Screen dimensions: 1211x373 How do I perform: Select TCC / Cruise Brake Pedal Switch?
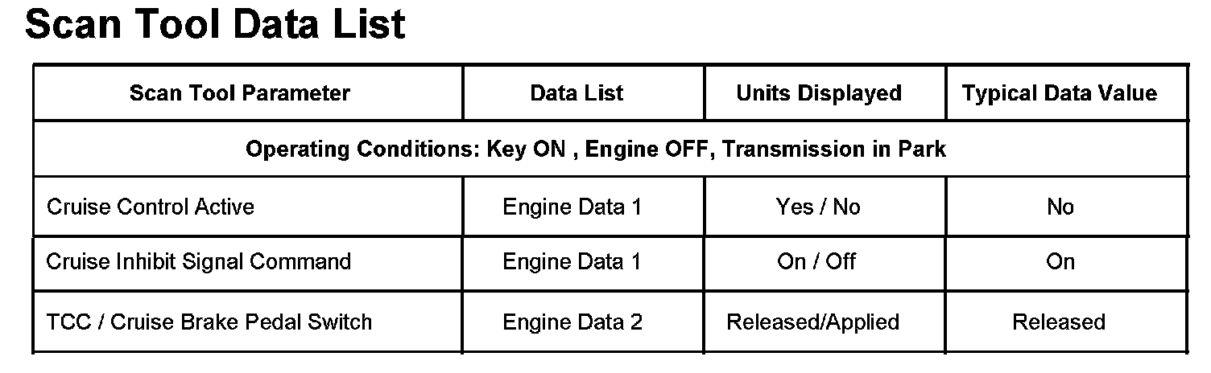tap(209, 322)
